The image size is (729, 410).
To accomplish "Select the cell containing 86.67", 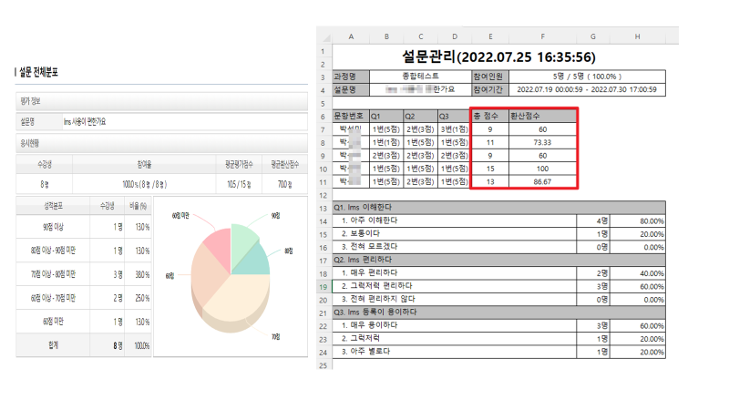I will 542,182.
